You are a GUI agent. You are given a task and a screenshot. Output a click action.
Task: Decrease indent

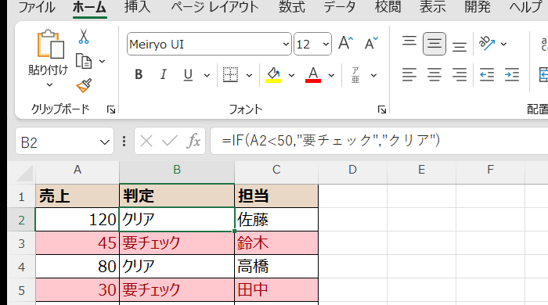486,74
